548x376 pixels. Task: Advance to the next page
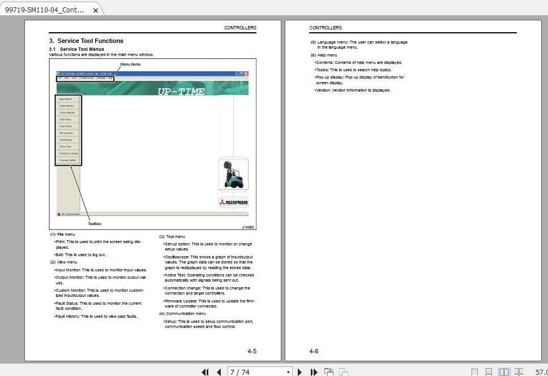click(299, 371)
